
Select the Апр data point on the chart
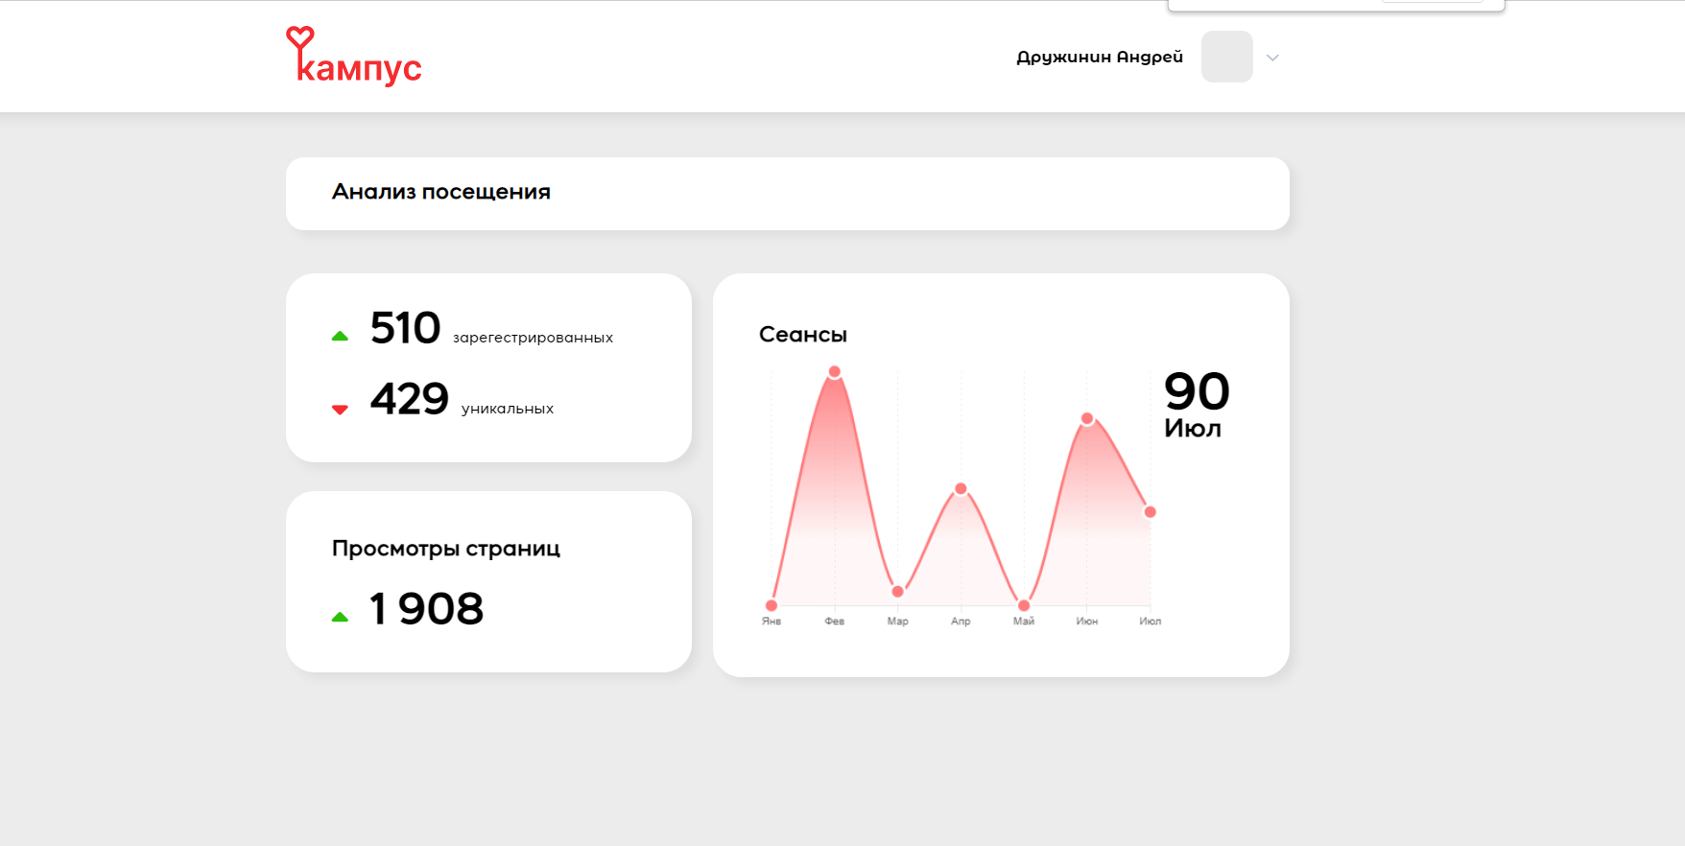coord(961,488)
